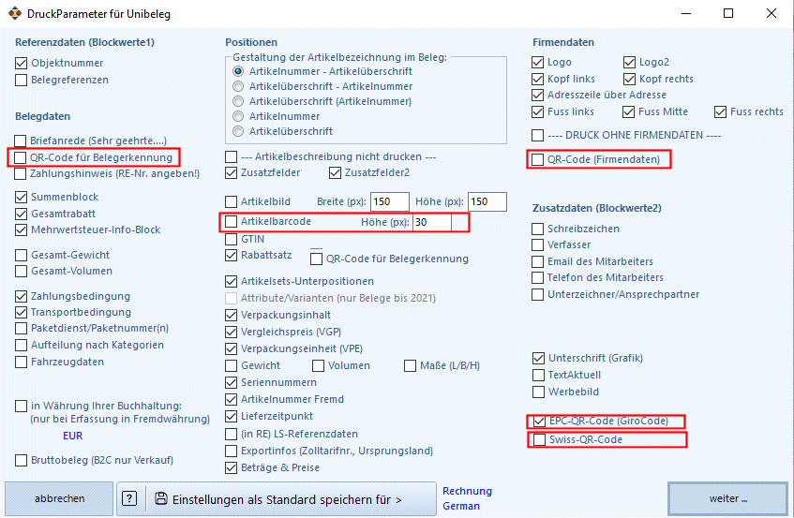Uncheck the EPC-QR-Code (GiroCode) checkbox
This screenshot has width=794, height=518.
point(539,421)
